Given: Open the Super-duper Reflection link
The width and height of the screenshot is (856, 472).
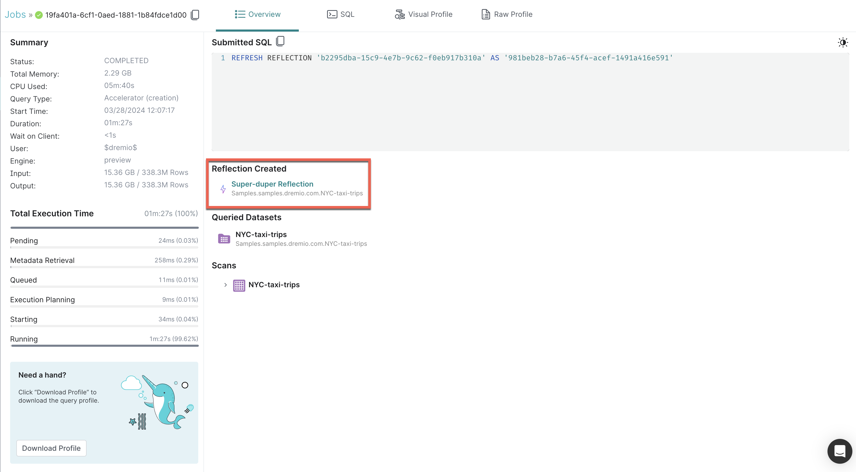Looking at the screenshot, I should pos(272,184).
